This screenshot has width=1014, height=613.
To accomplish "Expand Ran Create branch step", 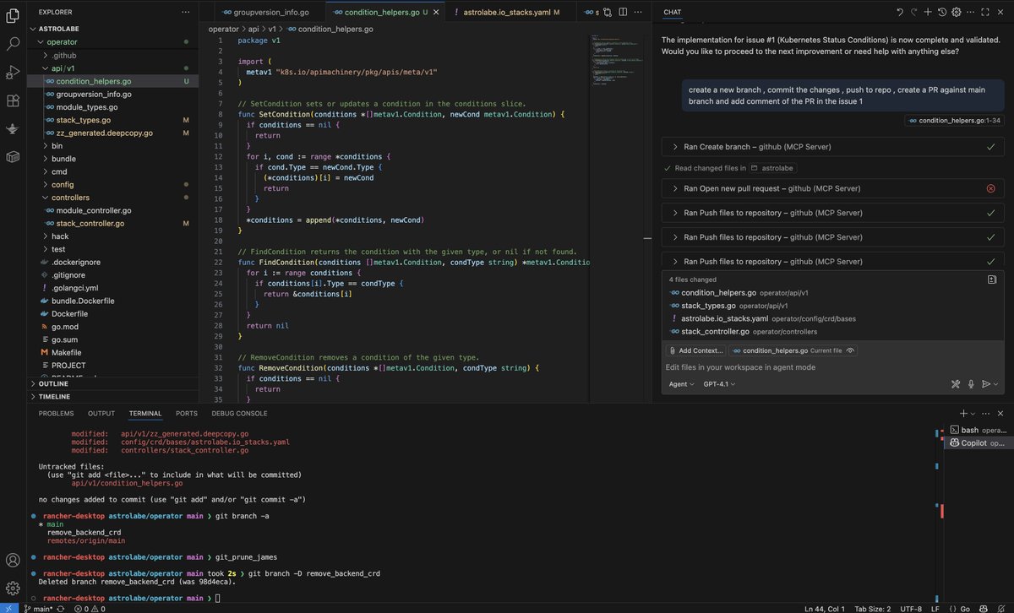I will click(832, 147).
